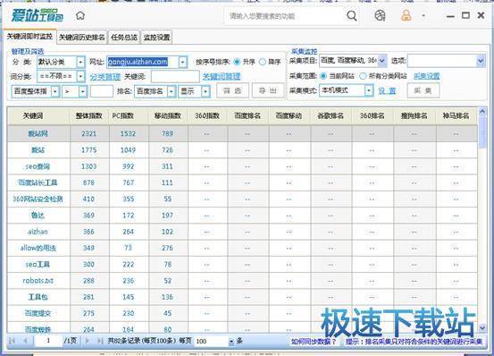Click the magnifier search icon
The width and height of the screenshot is (494, 356).
tap(352, 15)
